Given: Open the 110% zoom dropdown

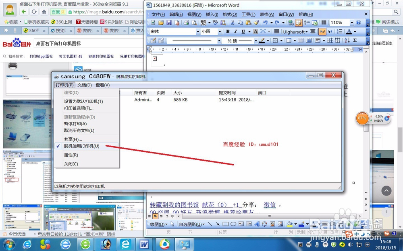Looking at the screenshot, I should 352,23.
